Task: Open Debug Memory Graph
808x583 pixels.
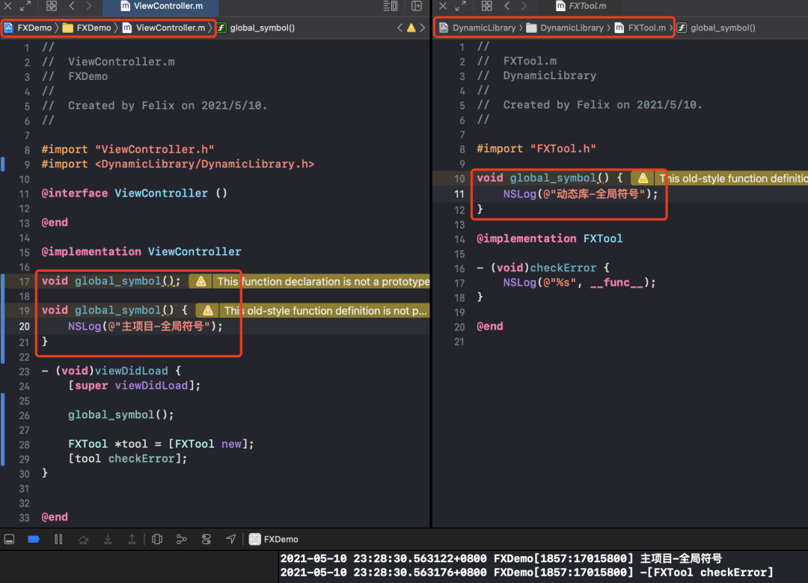Action: pyautogui.click(x=181, y=539)
